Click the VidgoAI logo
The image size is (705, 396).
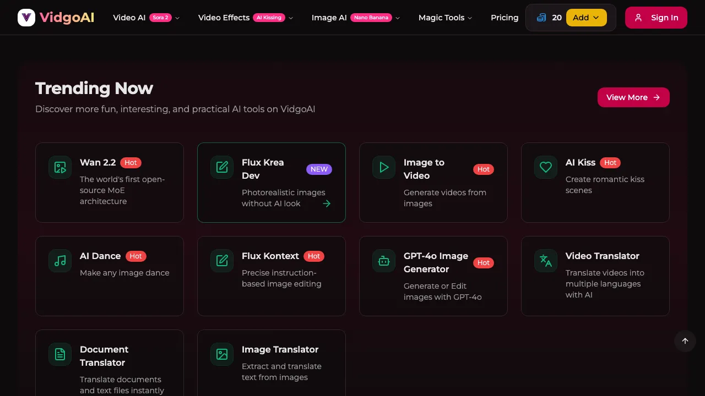(55, 17)
